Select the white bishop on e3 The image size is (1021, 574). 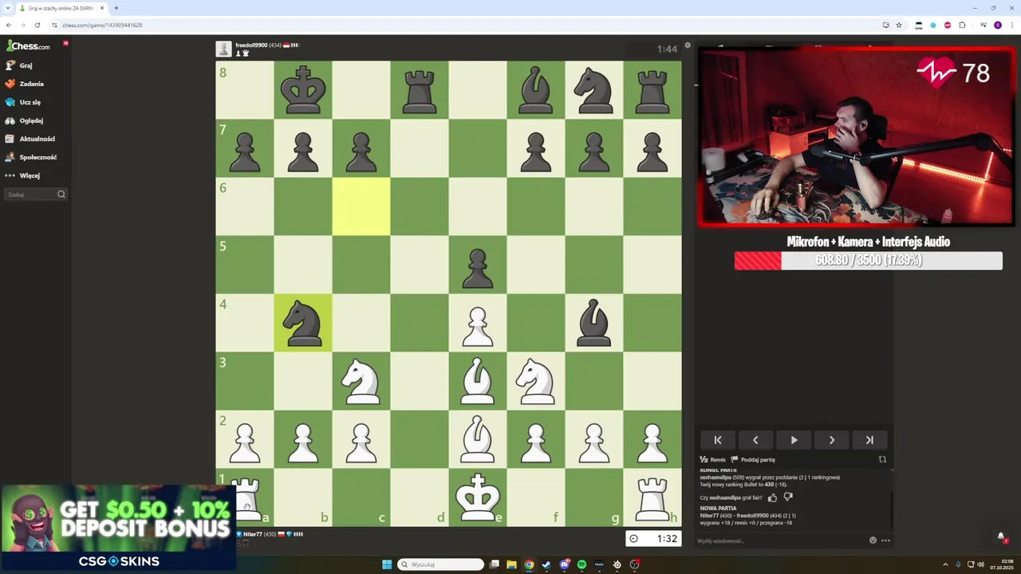pyautogui.click(x=478, y=381)
